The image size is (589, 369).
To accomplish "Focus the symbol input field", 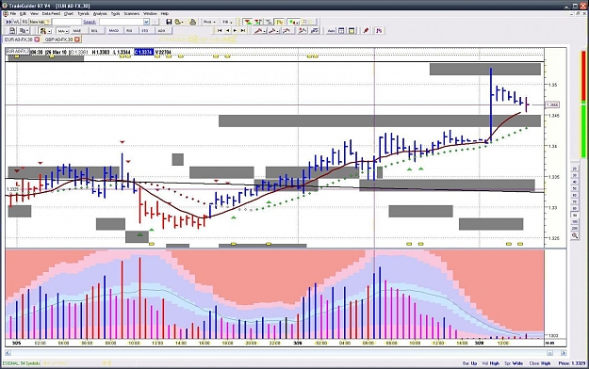I will [x=67, y=22].
